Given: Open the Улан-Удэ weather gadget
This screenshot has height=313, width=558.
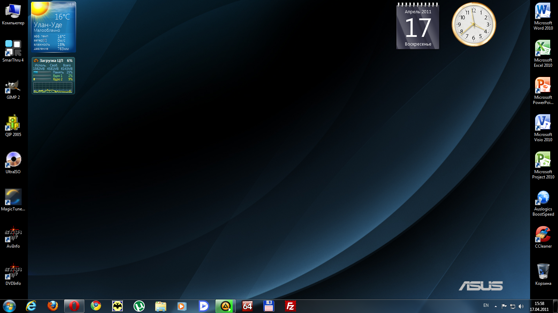Looking at the screenshot, I should coord(53,27).
